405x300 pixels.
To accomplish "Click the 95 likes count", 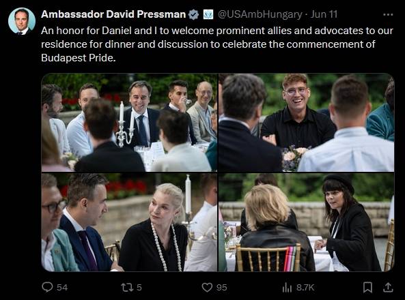I will pos(221,287).
